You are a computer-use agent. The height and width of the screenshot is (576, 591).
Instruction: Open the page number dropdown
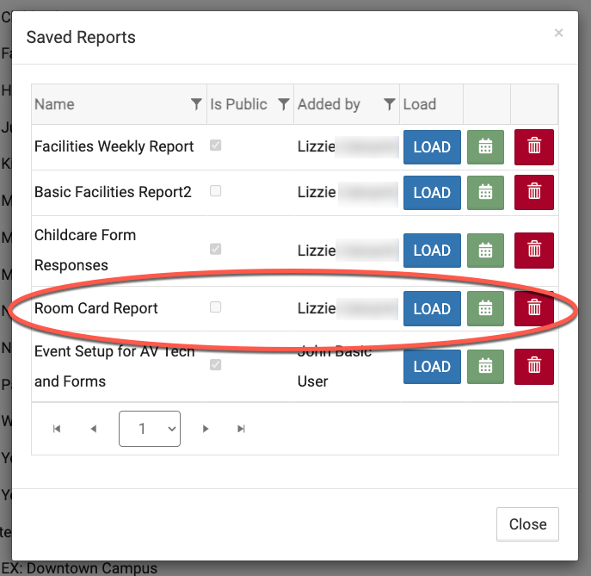(150, 428)
